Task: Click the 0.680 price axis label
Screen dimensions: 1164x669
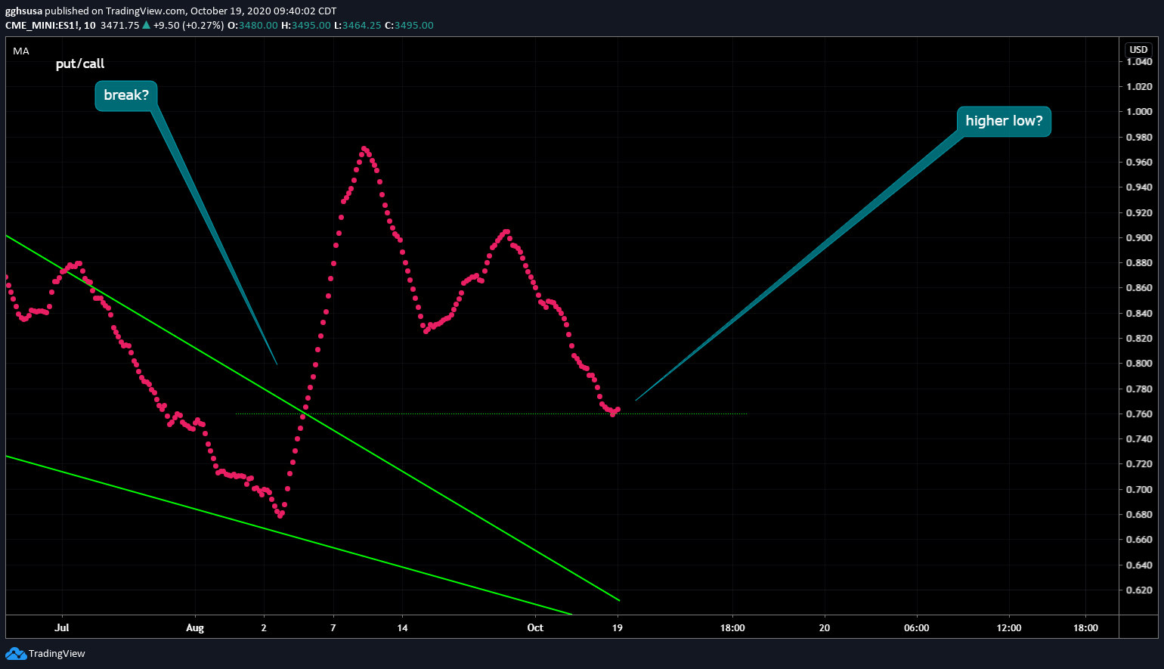Action: (x=1139, y=515)
